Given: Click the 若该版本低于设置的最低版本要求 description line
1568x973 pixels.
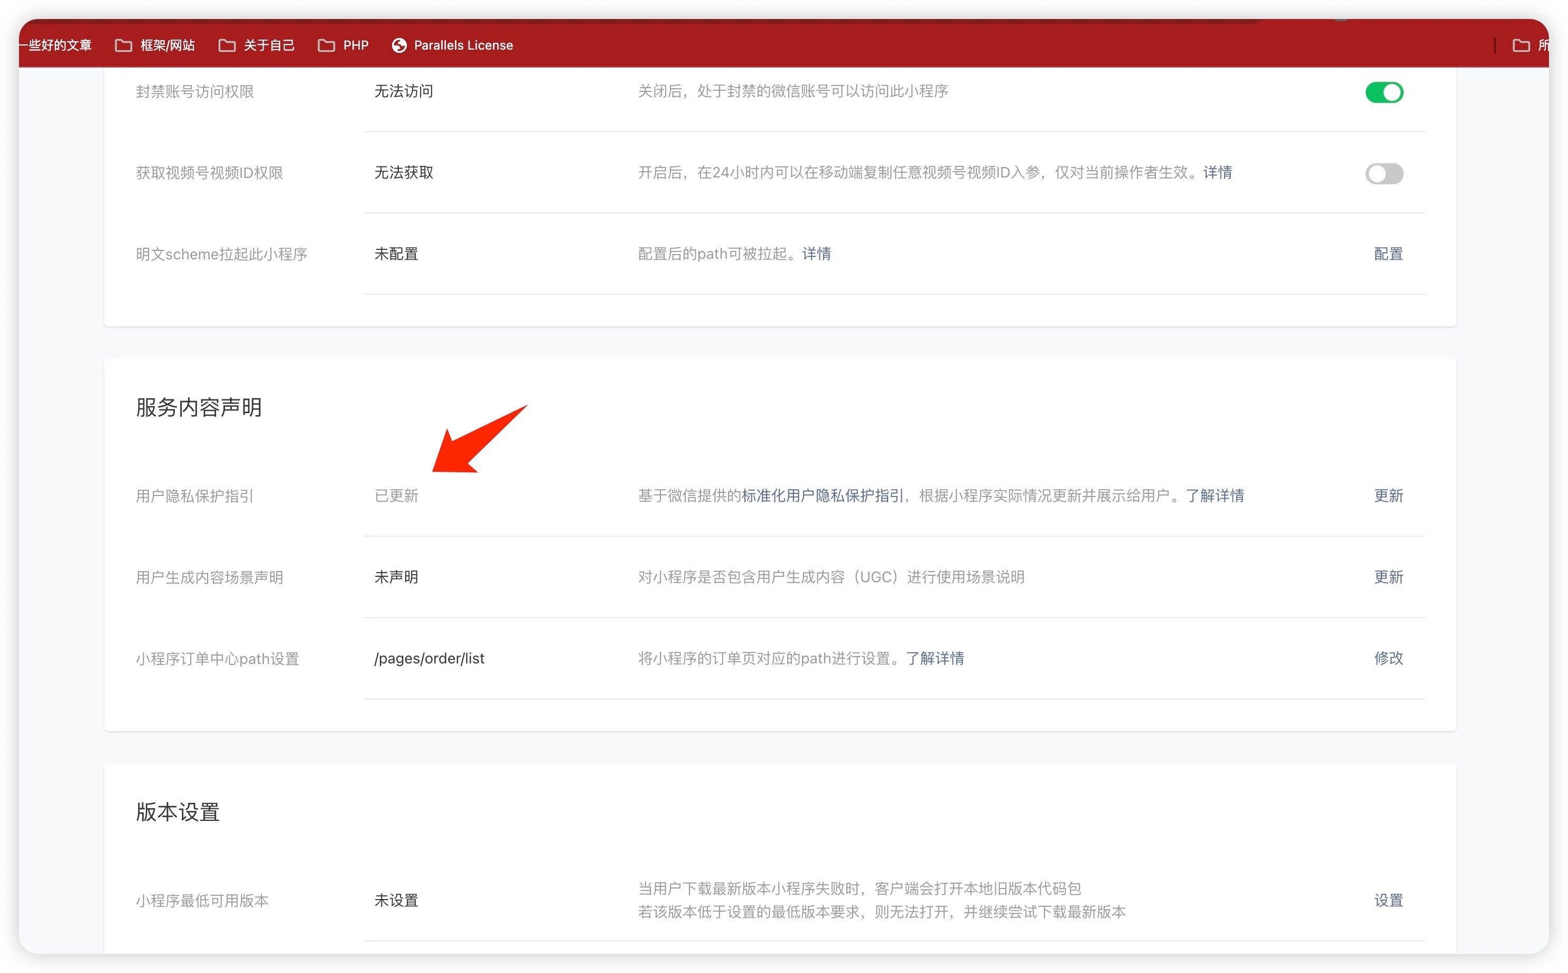Looking at the screenshot, I should pyautogui.click(x=882, y=912).
